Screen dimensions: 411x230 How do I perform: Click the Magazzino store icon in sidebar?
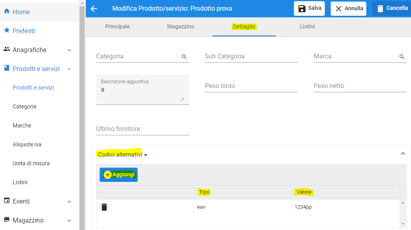(x=6, y=220)
